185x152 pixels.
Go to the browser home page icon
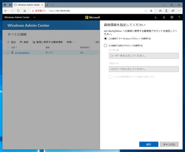pyautogui.click(x=25, y=11)
